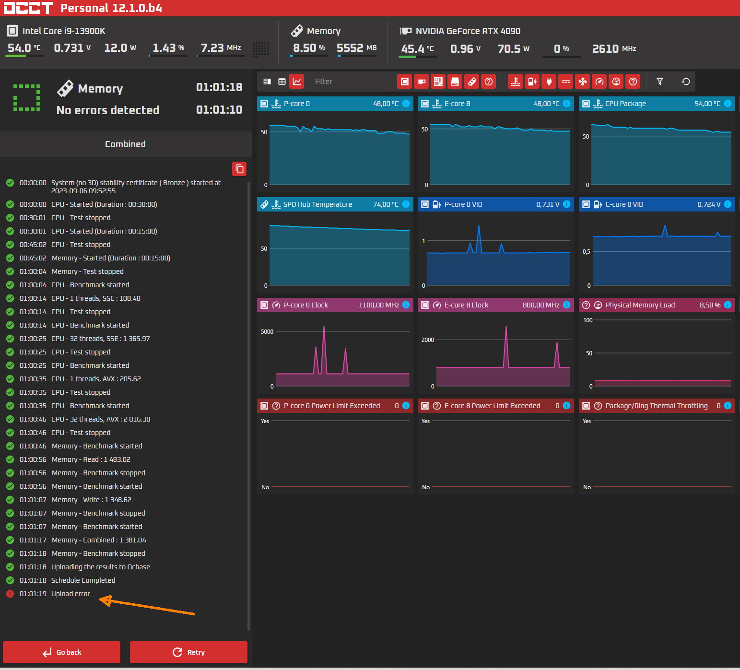Toggle the square box on SPD Hub Temperature graph
This screenshot has height=670, width=740.
pos(264,204)
